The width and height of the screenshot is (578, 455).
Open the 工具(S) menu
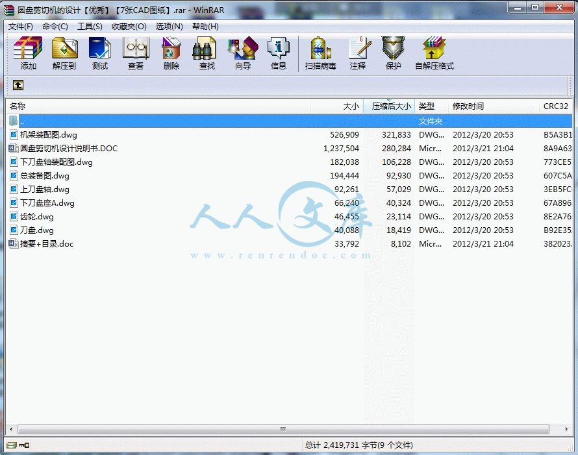(90, 27)
